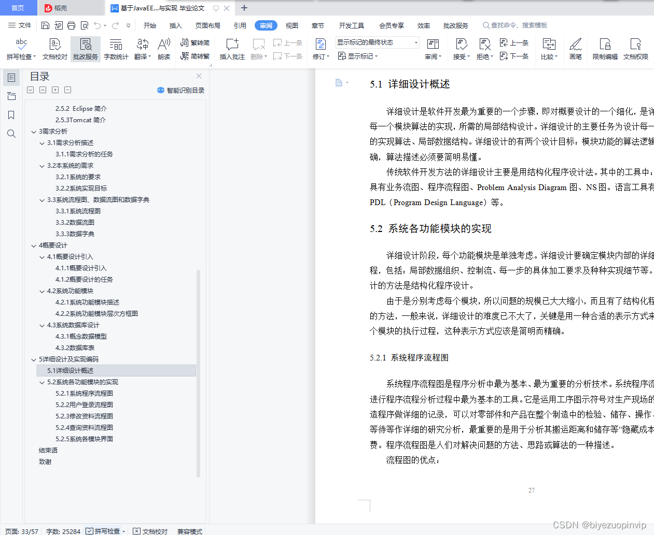Screen dimensions: 654x535
Task: Toggle 文档校对 checkbox in status bar
Action: point(136,531)
